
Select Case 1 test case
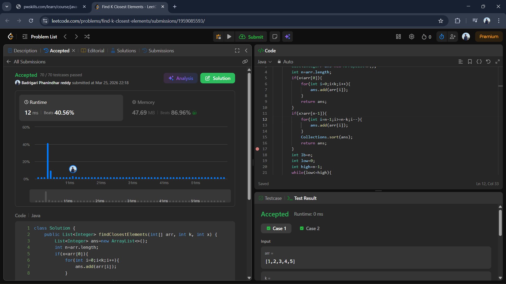(276, 228)
